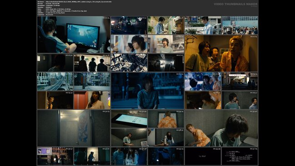This screenshot has width=295, height=166.
Task: Select thumbnail of man peeking around doorway
Action: [x=55, y=100]
